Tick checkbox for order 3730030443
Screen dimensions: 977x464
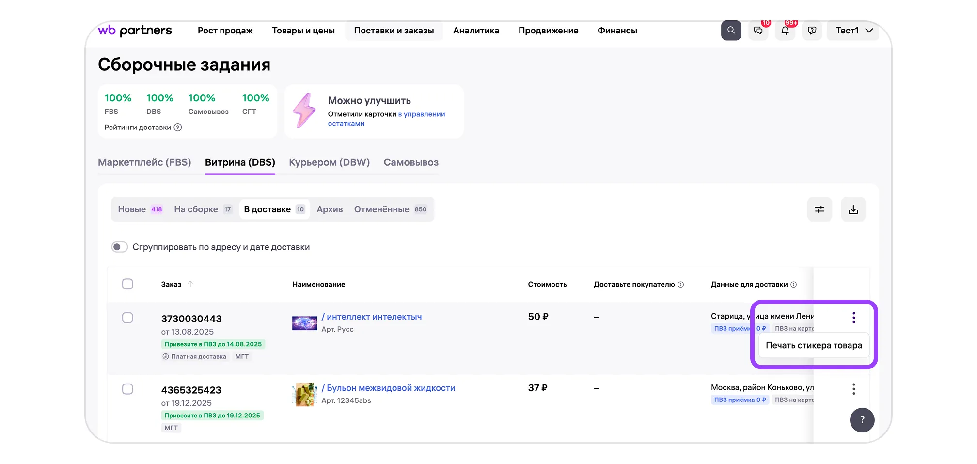(127, 318)
